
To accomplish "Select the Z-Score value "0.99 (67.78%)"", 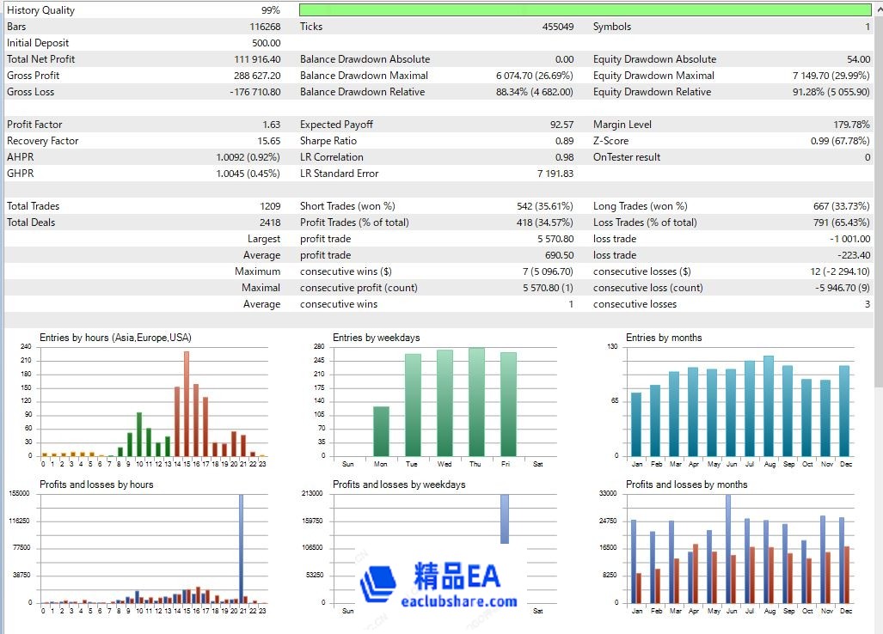I will coord(840,141).
